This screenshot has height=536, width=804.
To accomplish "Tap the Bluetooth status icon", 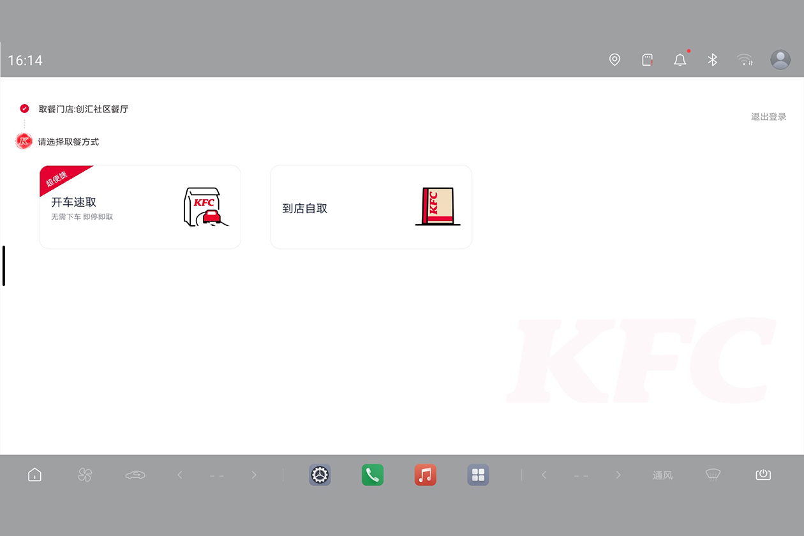I will [x=713, y=60].
